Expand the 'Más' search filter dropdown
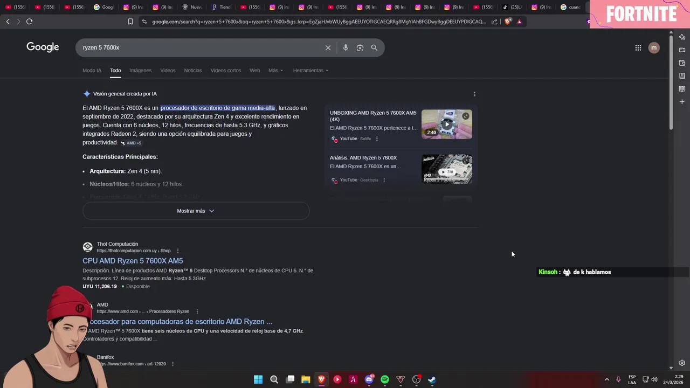The height and width of the screenshot is (388, 690). [275, 71]
